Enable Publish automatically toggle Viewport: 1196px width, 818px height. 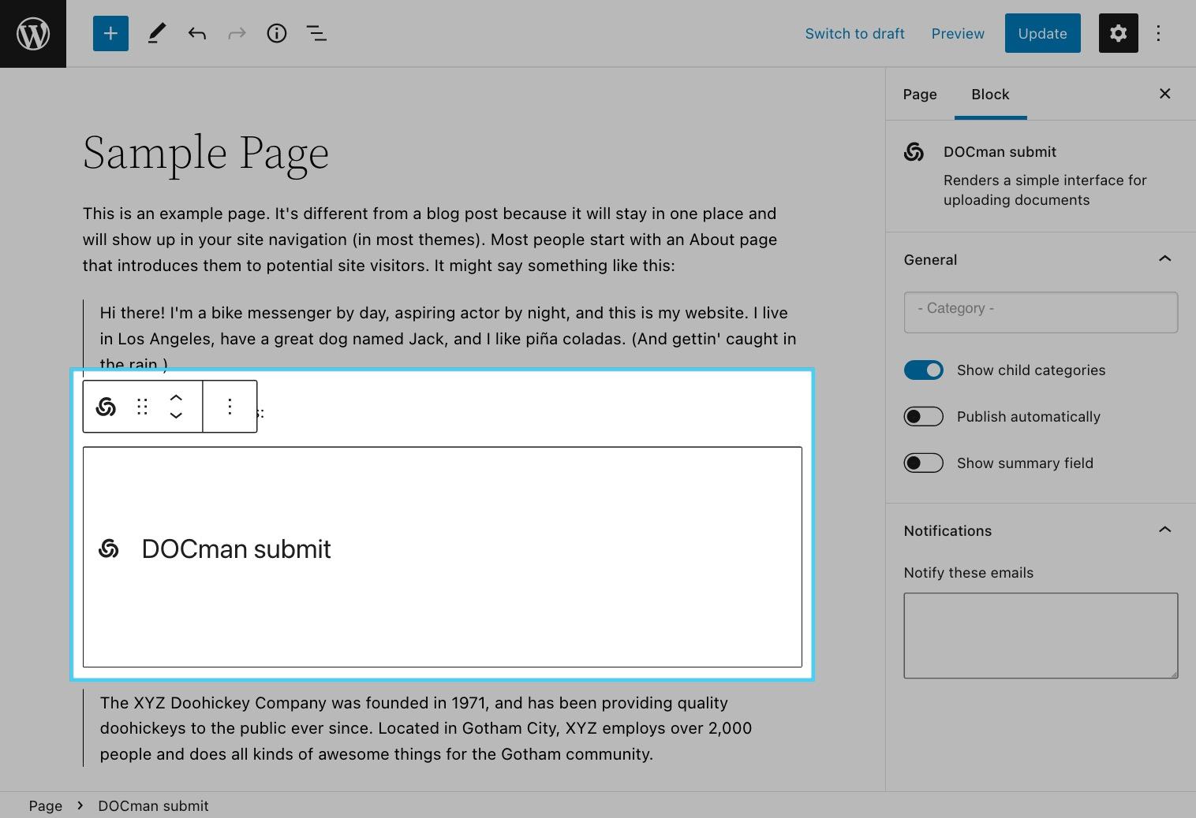click(923, 417)
